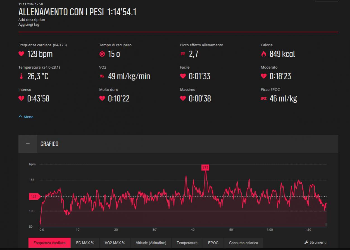Open the Consumo calorico graph

[243, 243]
